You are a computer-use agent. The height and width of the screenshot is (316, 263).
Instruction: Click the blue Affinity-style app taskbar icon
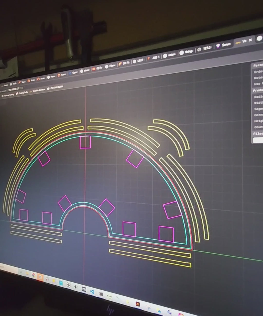61,283
